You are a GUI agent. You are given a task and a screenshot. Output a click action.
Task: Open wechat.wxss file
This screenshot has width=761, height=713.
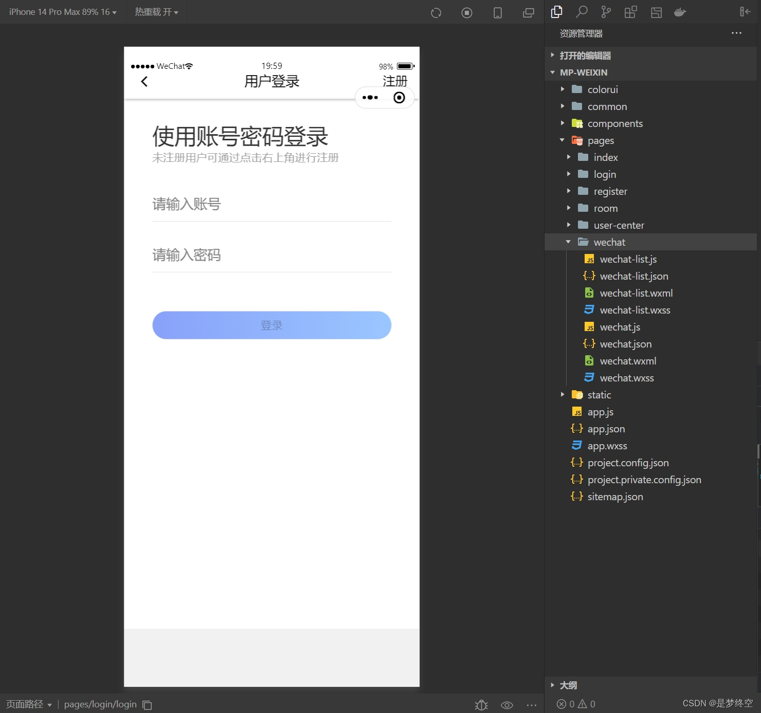point(650,378)
